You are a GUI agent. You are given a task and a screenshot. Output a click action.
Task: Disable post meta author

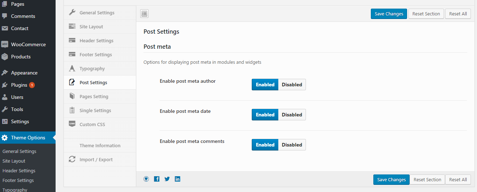pyautogui.click(x=292, y=85)
